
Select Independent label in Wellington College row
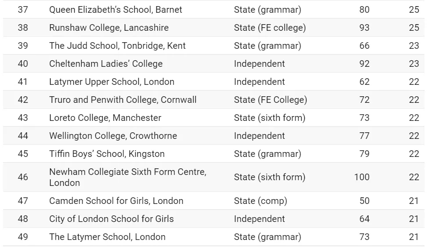tap(259, 136)
